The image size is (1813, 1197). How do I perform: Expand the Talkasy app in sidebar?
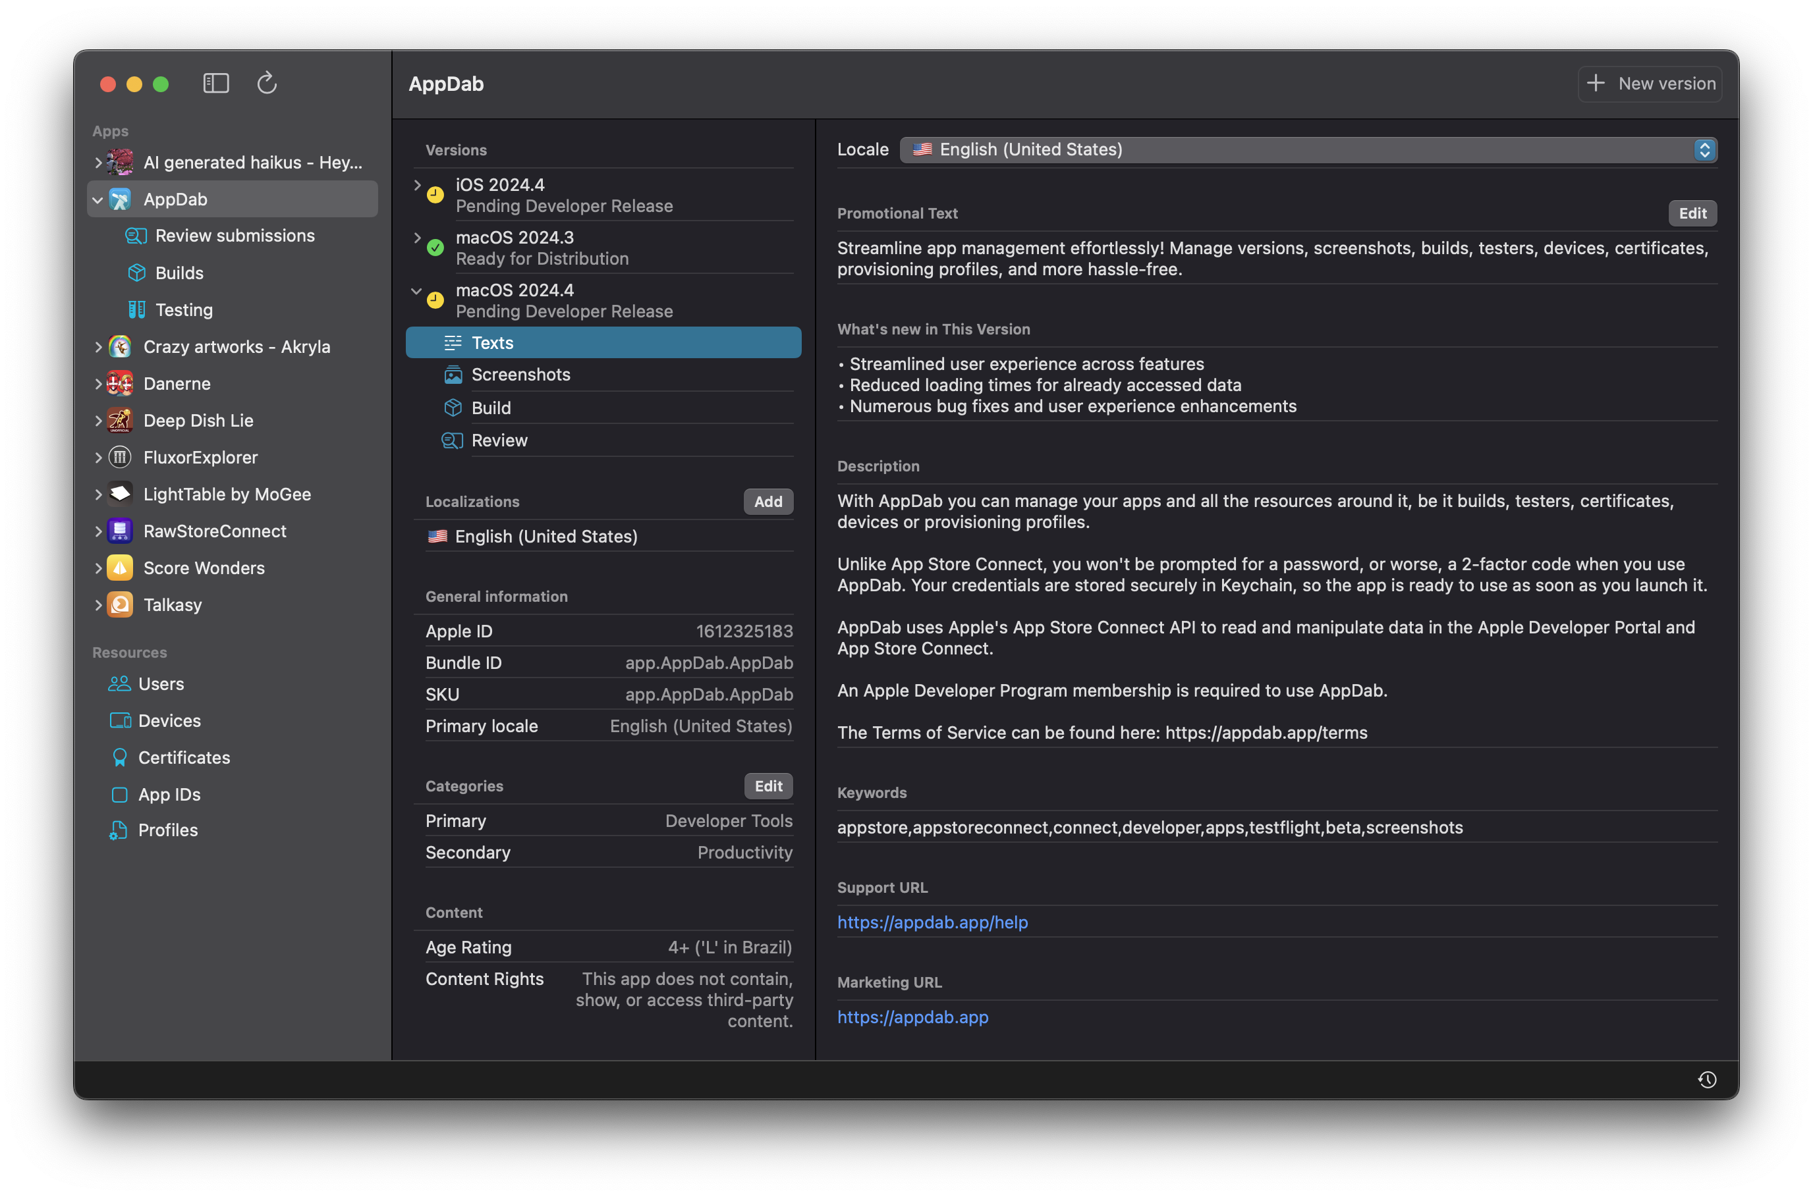click(x=98, y=605)
